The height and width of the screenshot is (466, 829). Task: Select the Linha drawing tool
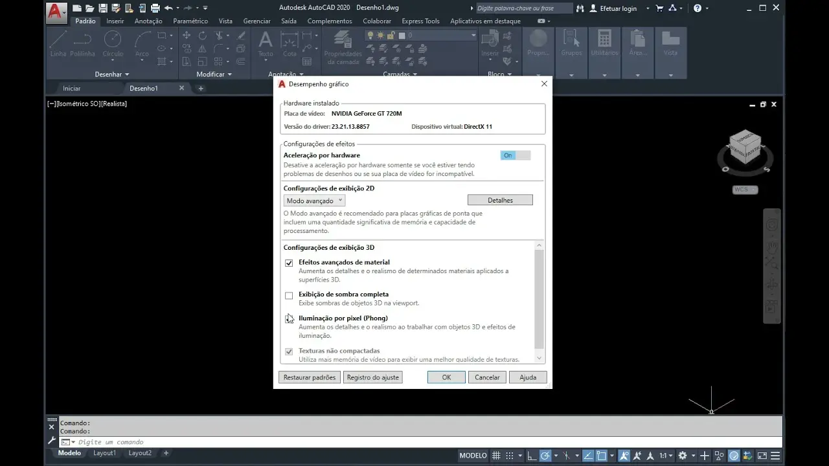point(59,45)
